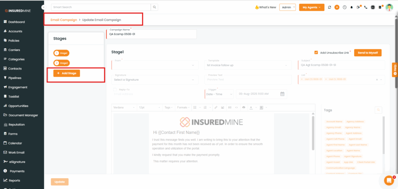Click the phone call icon

[365, 7]
